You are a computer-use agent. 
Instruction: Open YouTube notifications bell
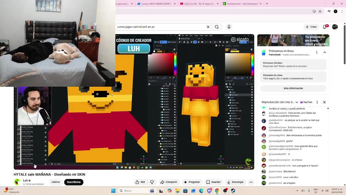tap(325, 27)
